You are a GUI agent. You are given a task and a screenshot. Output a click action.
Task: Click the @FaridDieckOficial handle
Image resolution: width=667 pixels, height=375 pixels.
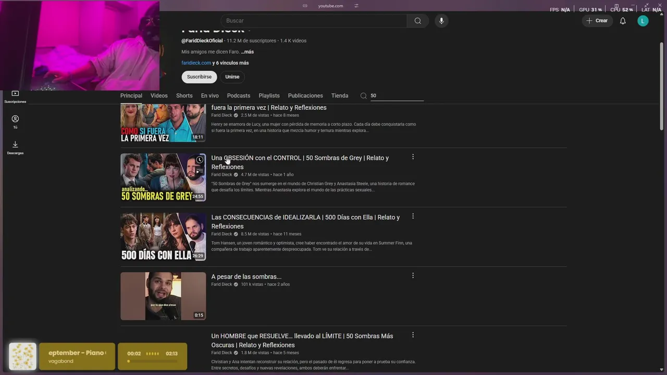click(x=202, y=41)
